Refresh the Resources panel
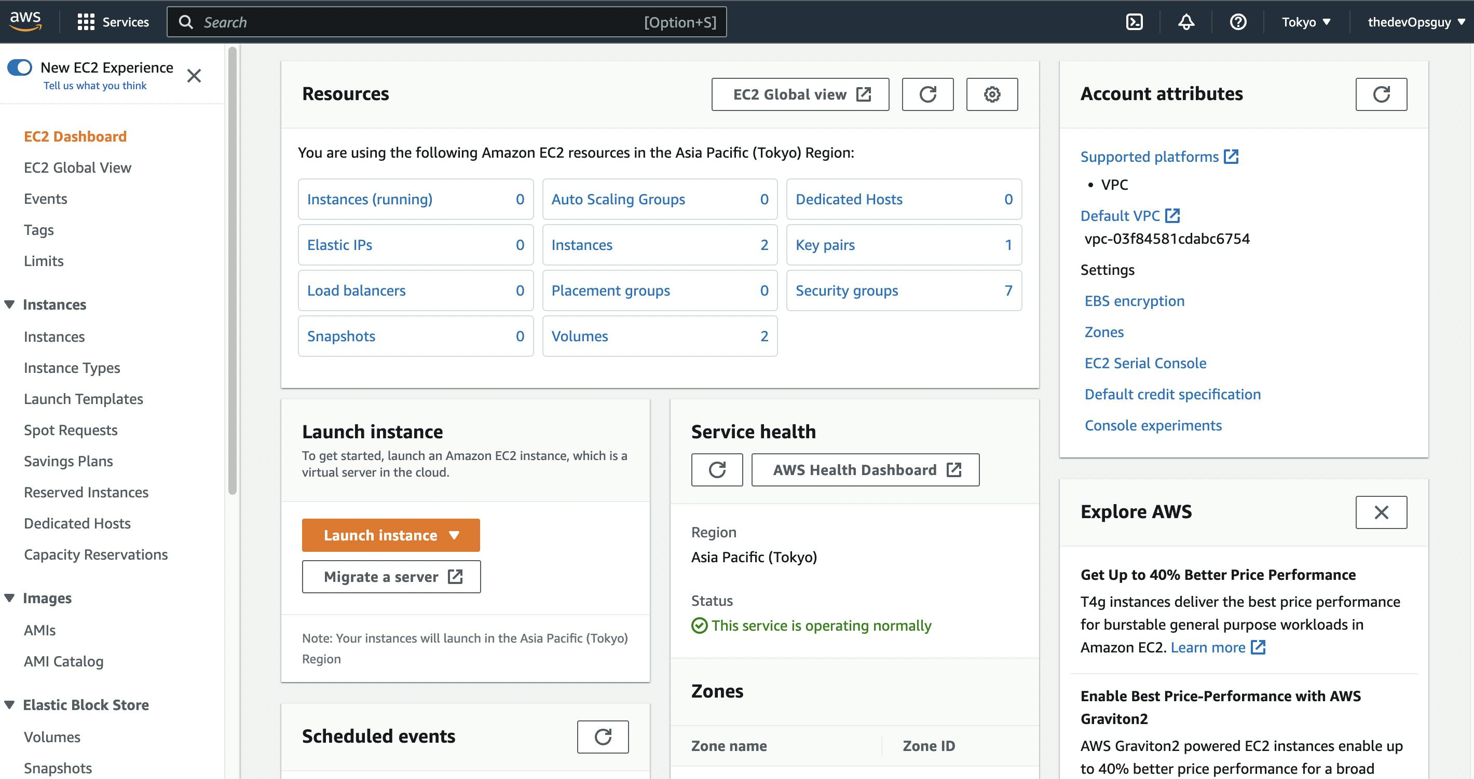Image resolution: width=1474 pixels, height=779 pixels. coord(927,94)
